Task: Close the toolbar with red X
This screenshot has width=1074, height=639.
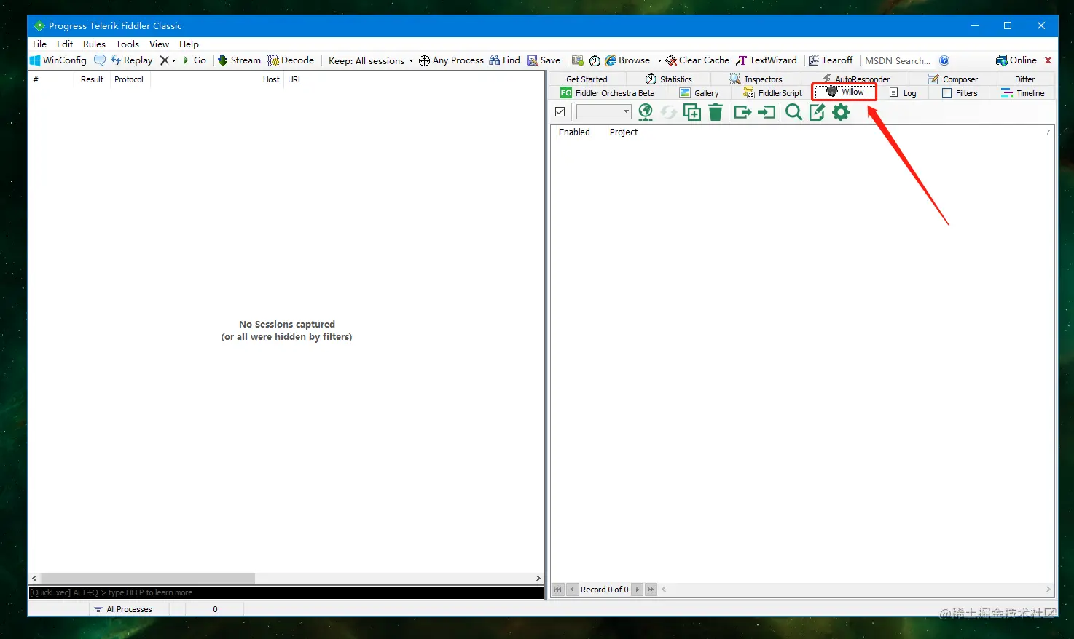Action: click(x=1048, y=60)
